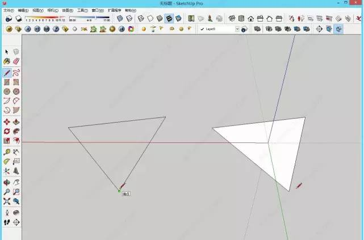Select the Circle tool

[x=7, y=91]
